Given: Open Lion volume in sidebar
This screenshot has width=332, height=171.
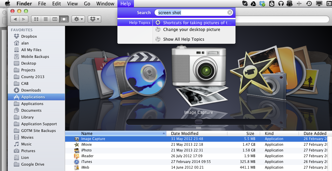Looking at the screenshot, I should pyautogui.click(x=36, y=158).
